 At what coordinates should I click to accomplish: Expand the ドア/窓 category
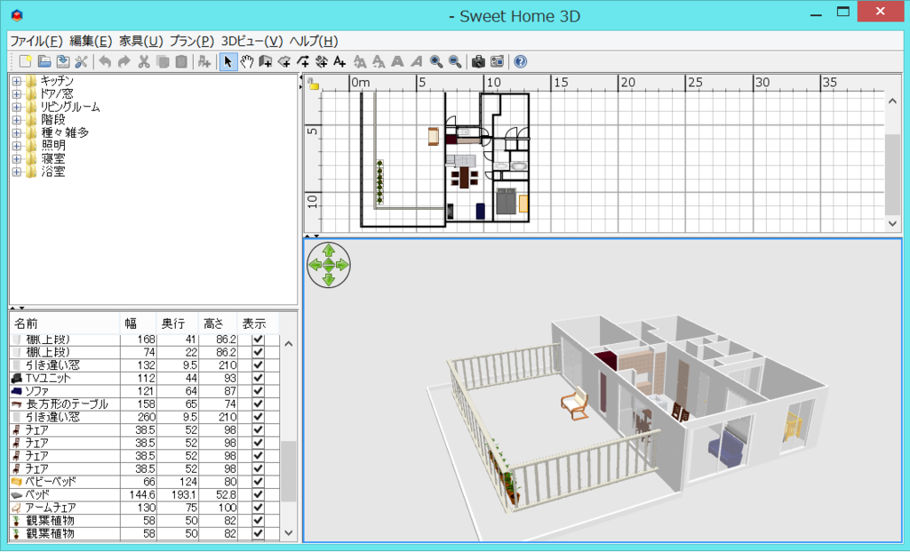click(17, 93)
